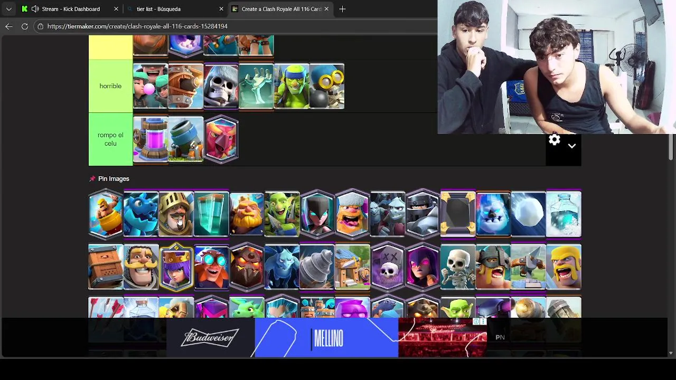Click the Lumberjack card

tap(352, 214)
